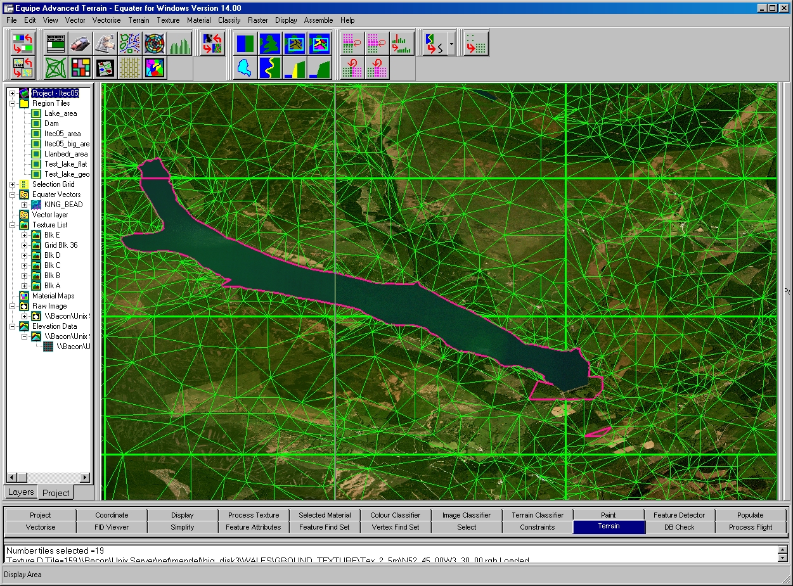The width and height of the screenshot is (793, 586).
Task: Open the Terrain menu
Action: point(138,20)
